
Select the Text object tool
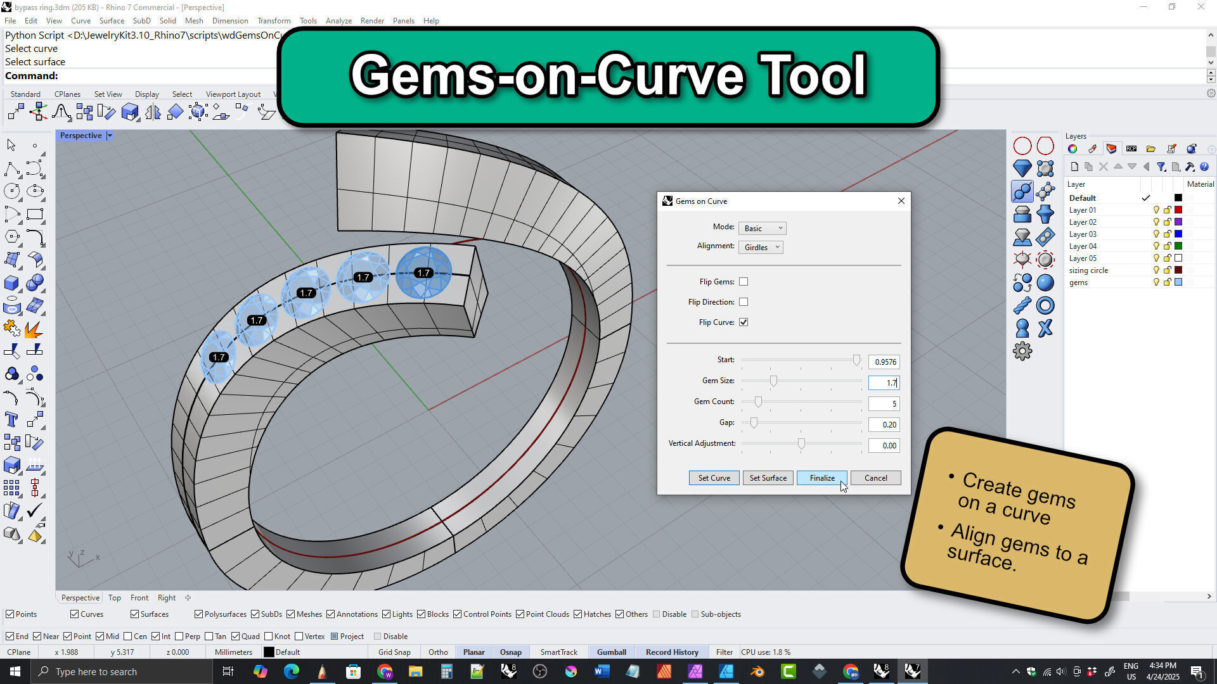click(x=11, y=420)
